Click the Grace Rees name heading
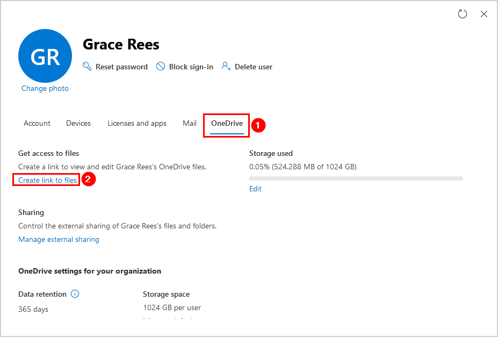 tap(121, 45)
